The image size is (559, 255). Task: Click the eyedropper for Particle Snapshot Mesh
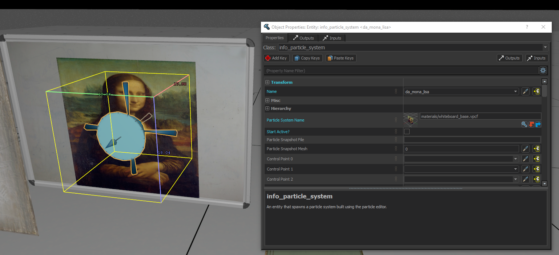click(525, 149)
